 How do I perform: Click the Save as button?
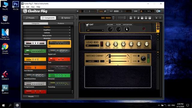click(x=108, y=18)
